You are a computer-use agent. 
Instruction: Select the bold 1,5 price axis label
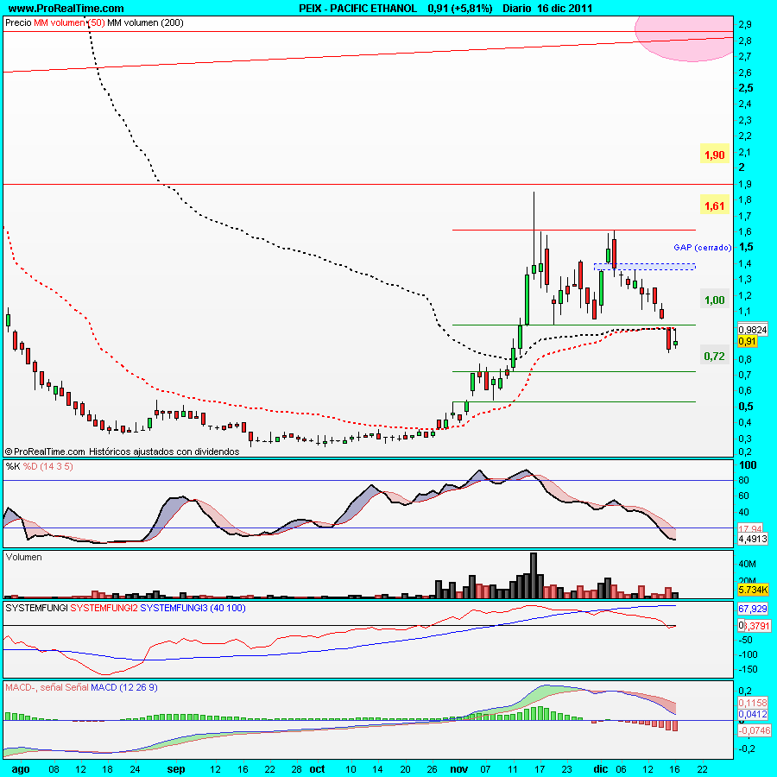[746, 247]
